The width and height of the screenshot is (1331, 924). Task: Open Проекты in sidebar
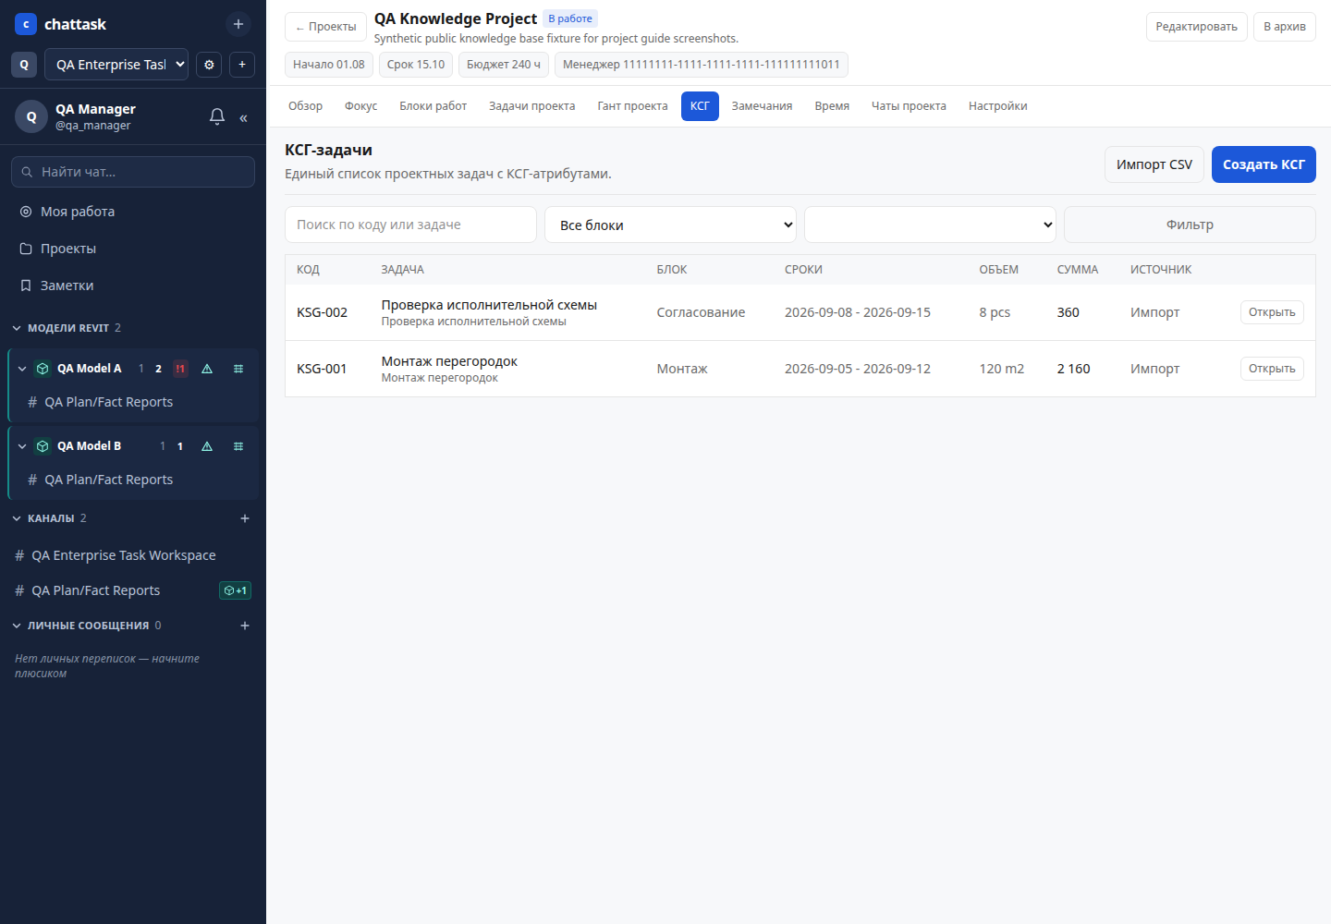click(133, 249)
